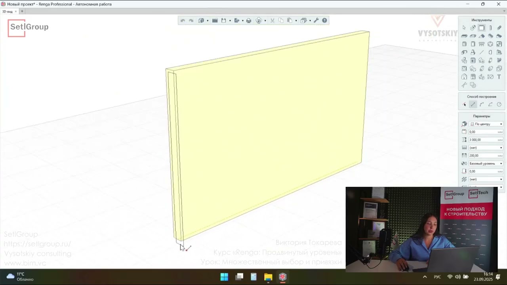Show hidden tray icons chevron
Viewport: 507px width, 285px height.
425,277
